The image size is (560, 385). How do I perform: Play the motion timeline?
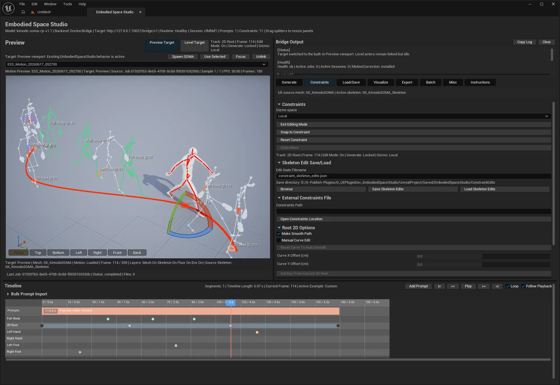[468, 286]
